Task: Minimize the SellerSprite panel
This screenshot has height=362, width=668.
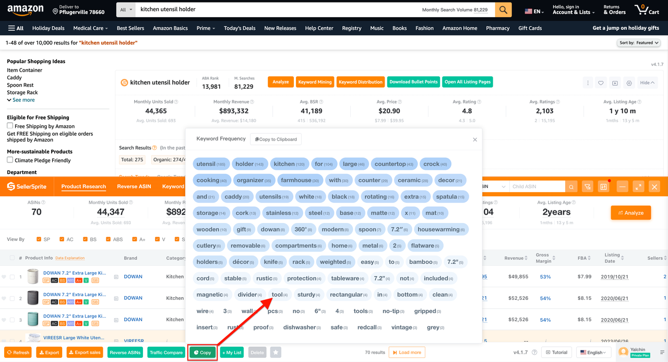Action: 622,186
